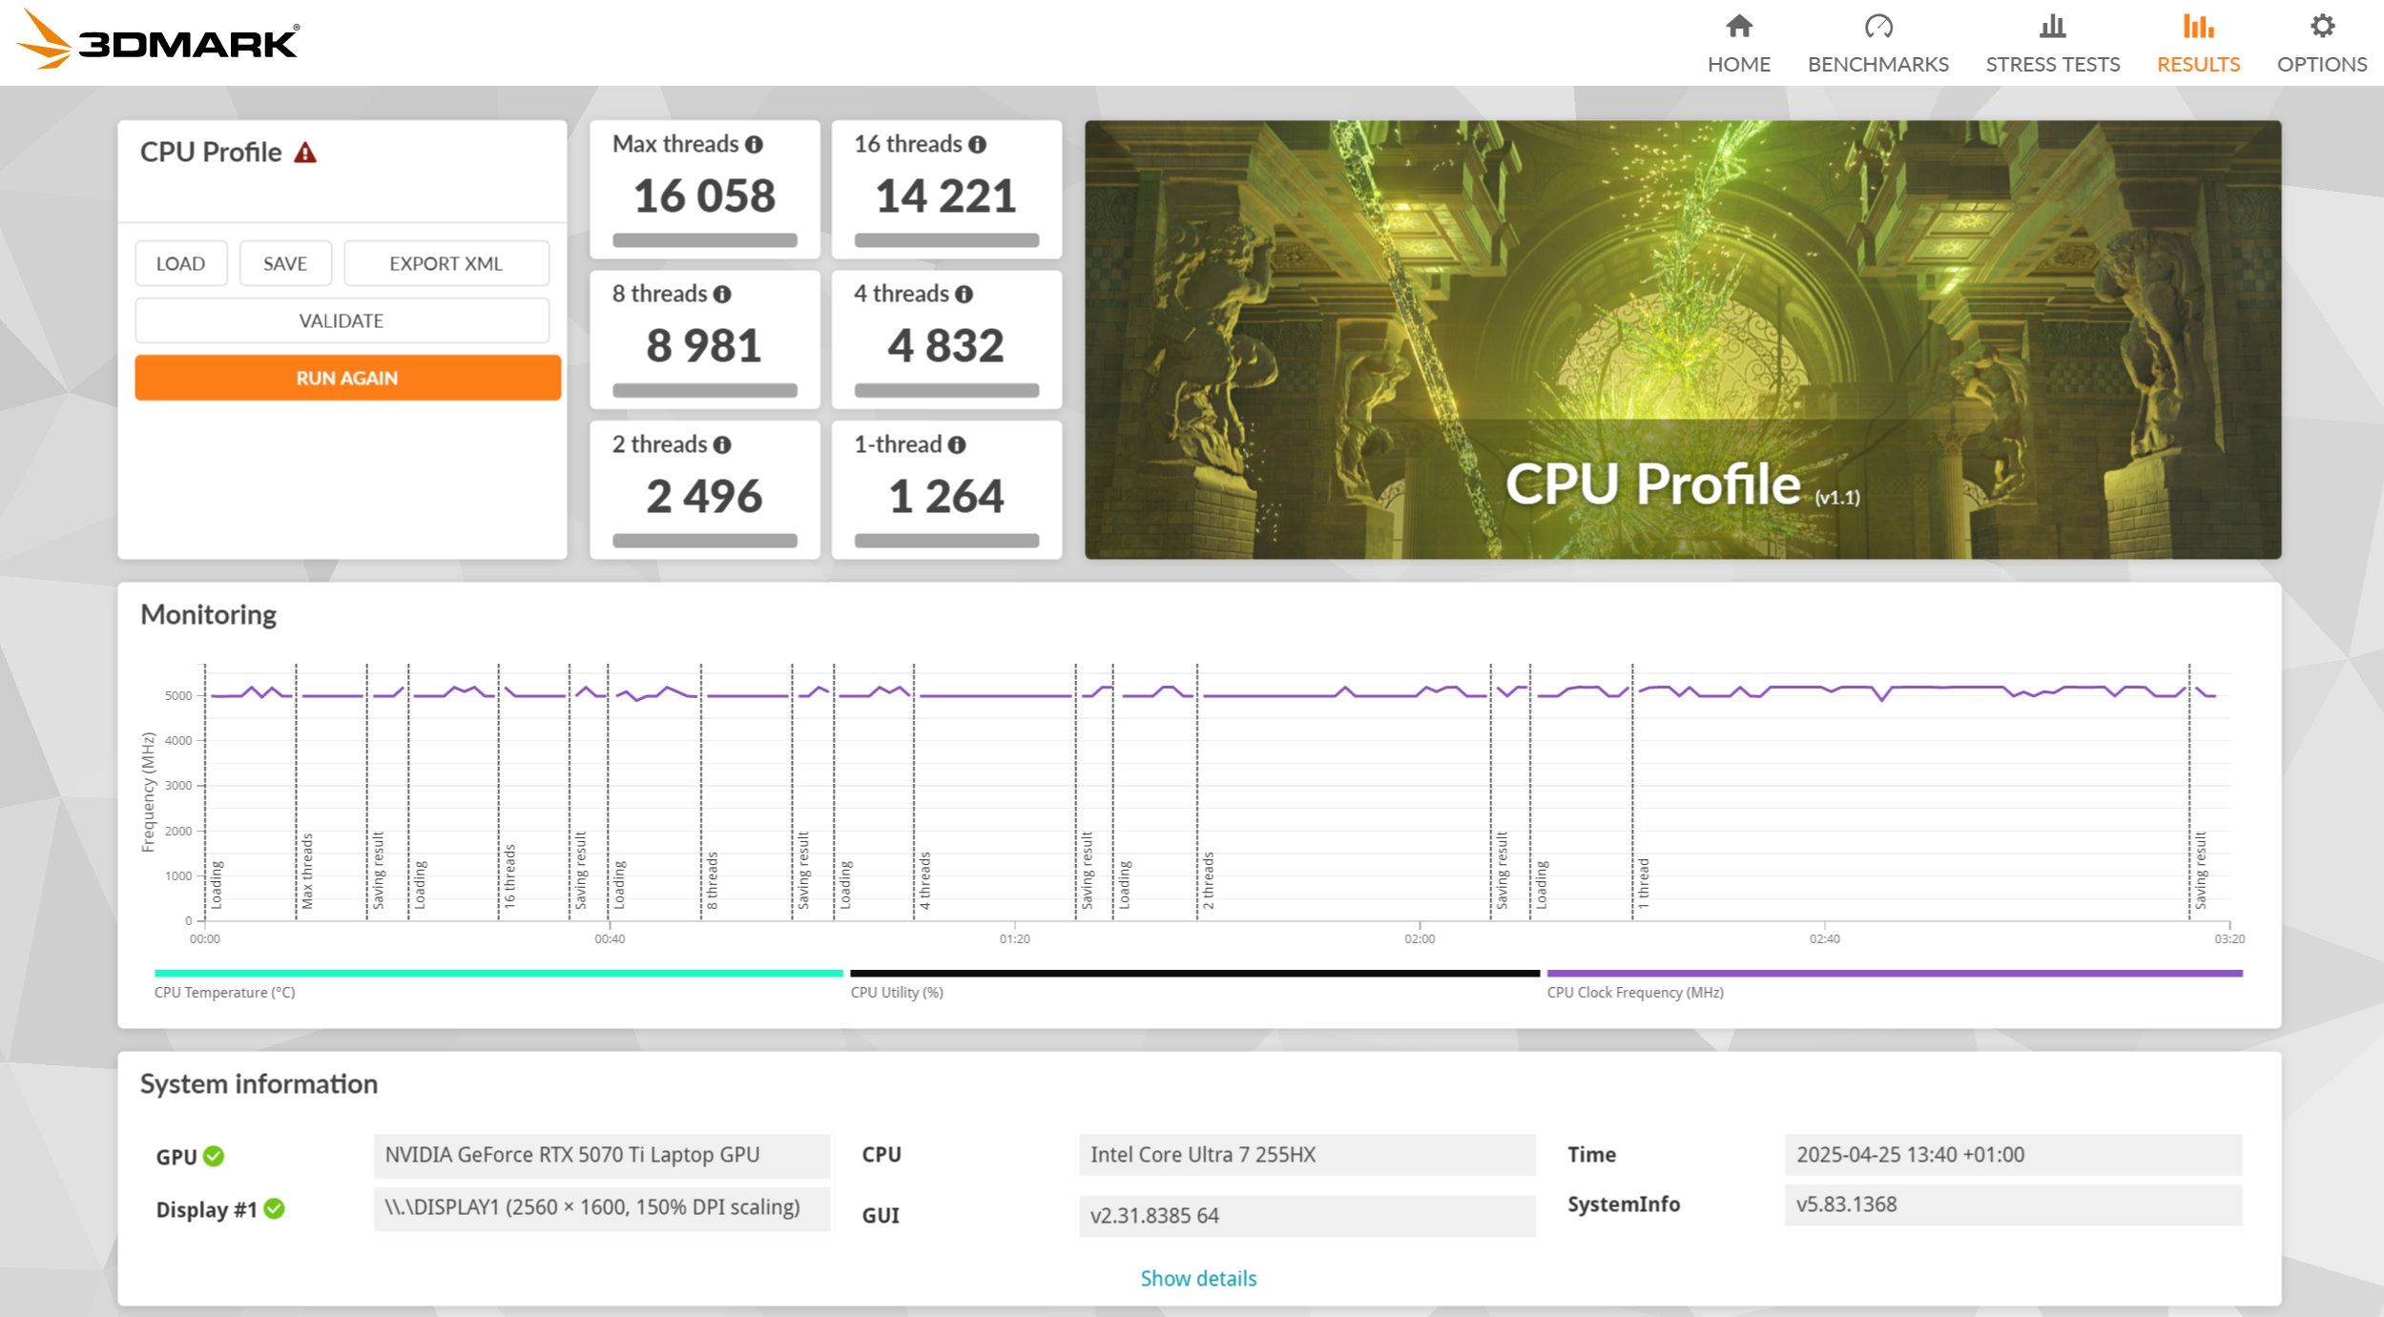
Task: Click the Max threads marker in the chart
Action: click(307, 871)
